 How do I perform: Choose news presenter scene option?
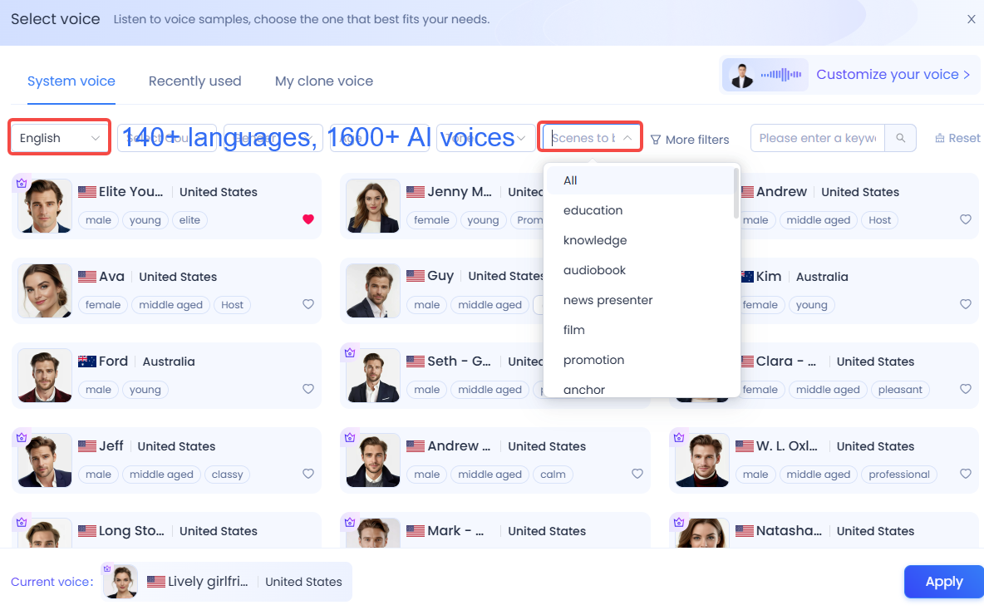coord(608,300)
